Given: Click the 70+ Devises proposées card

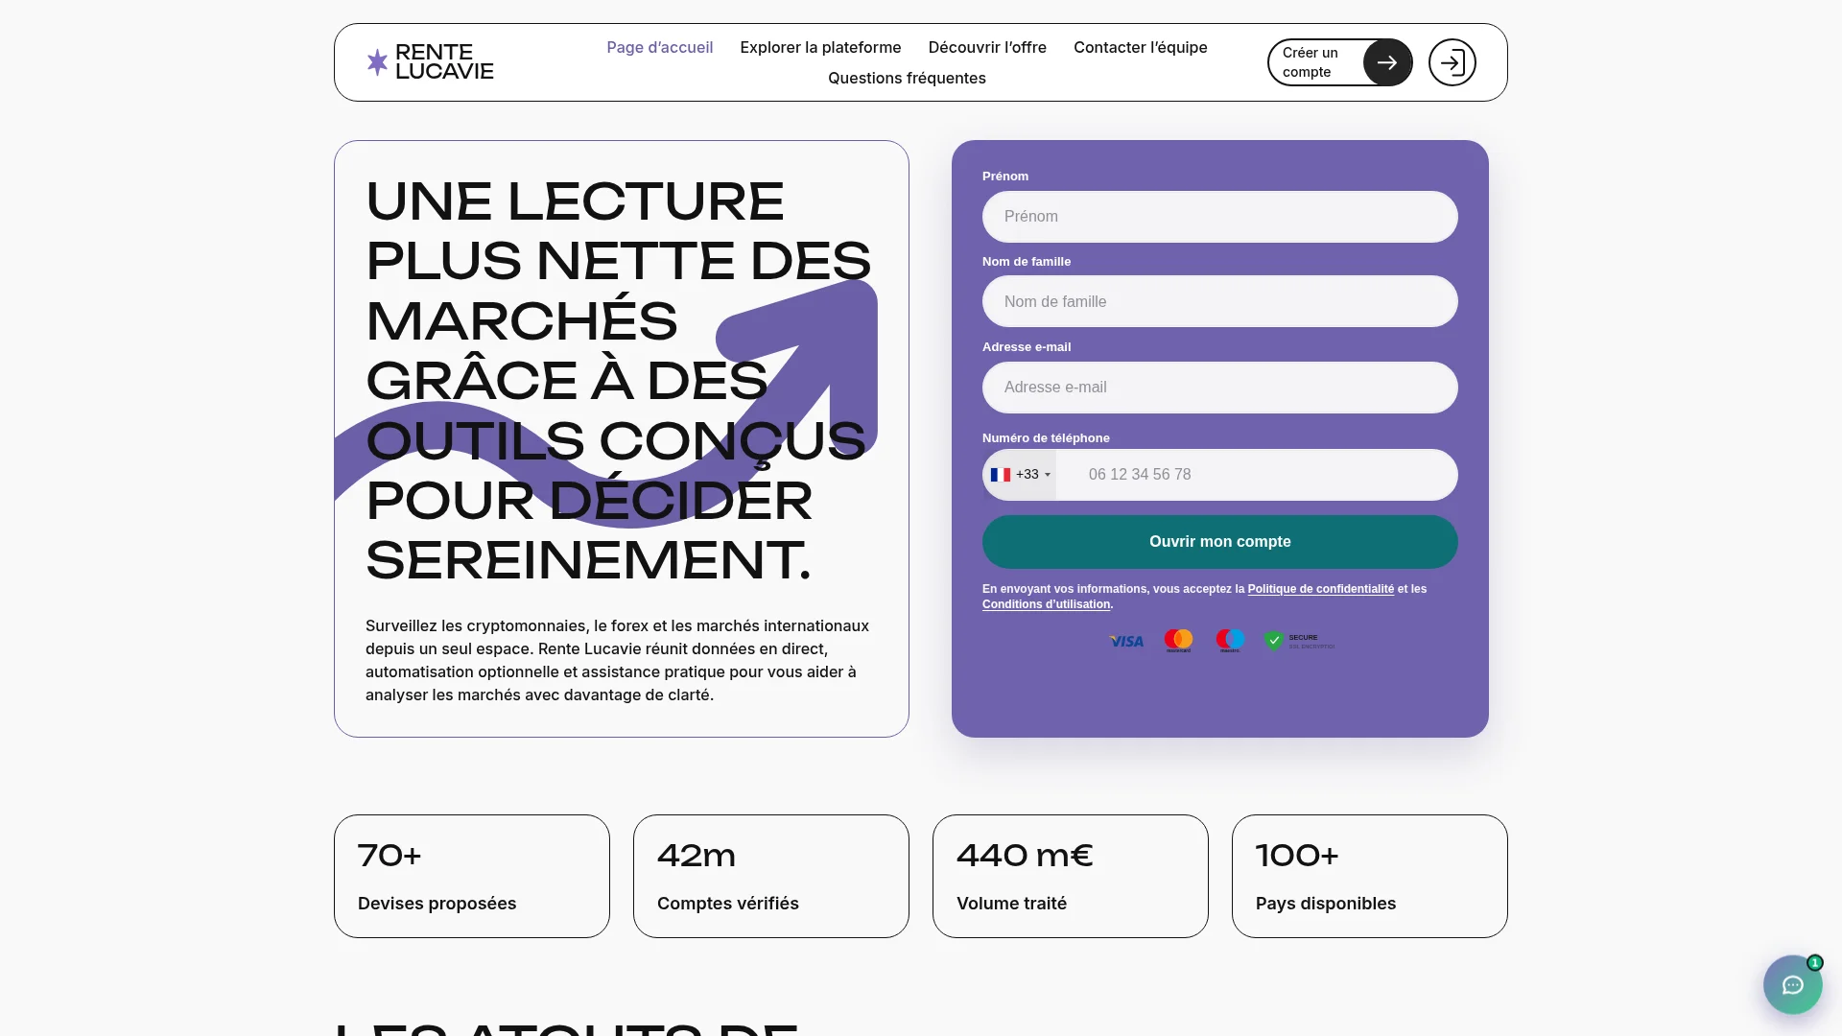Looking at the screenshot, I should pos(471,876).
